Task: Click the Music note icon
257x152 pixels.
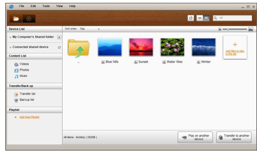Action: click(x=16, y=76)
